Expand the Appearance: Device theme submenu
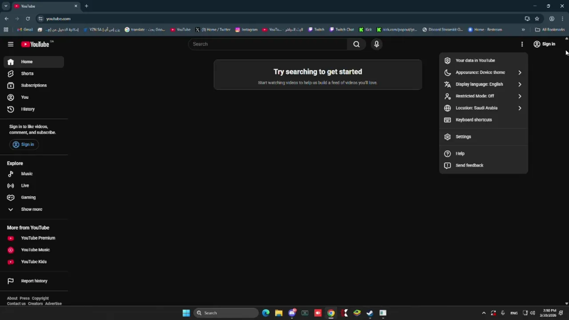 [484, 72]
